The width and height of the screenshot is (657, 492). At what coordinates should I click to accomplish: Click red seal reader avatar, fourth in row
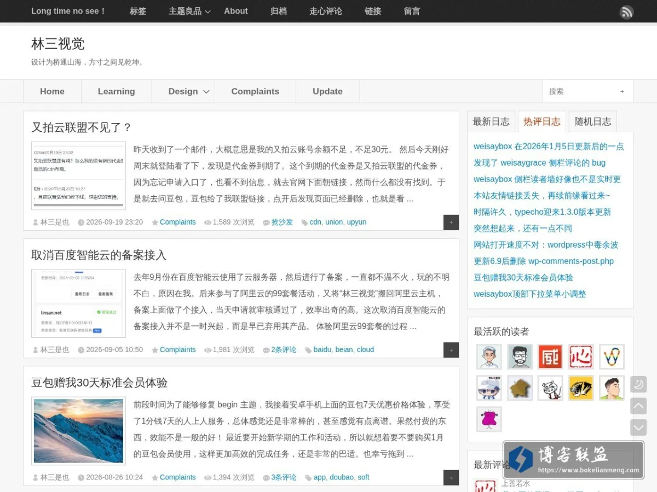click(x=581, y=356)
